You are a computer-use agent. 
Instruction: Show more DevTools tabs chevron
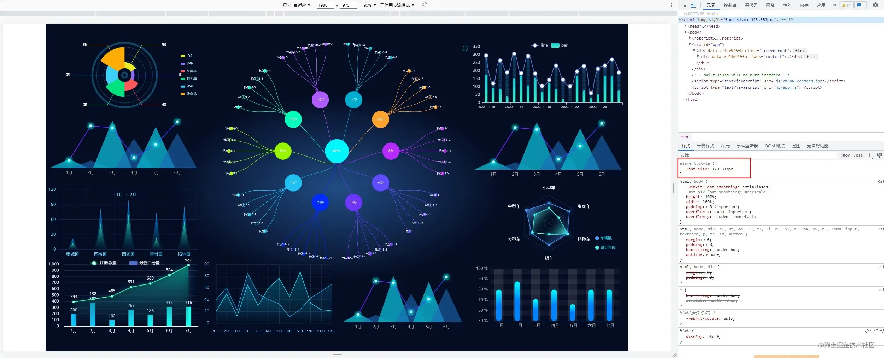click(x=834, y=5)
